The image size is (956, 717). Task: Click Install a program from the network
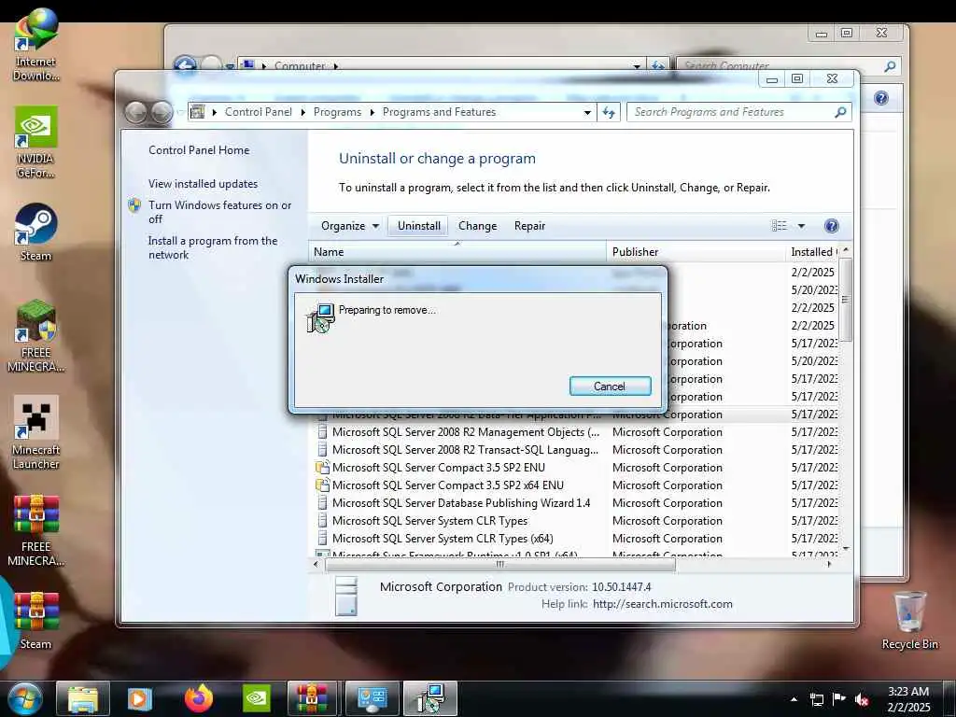213,247
